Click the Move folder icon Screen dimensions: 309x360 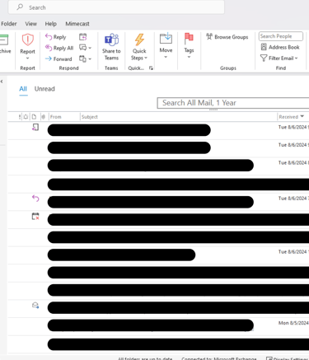[x=166, y=39]
